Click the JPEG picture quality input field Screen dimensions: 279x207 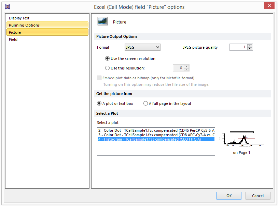[x=238, y=47]
